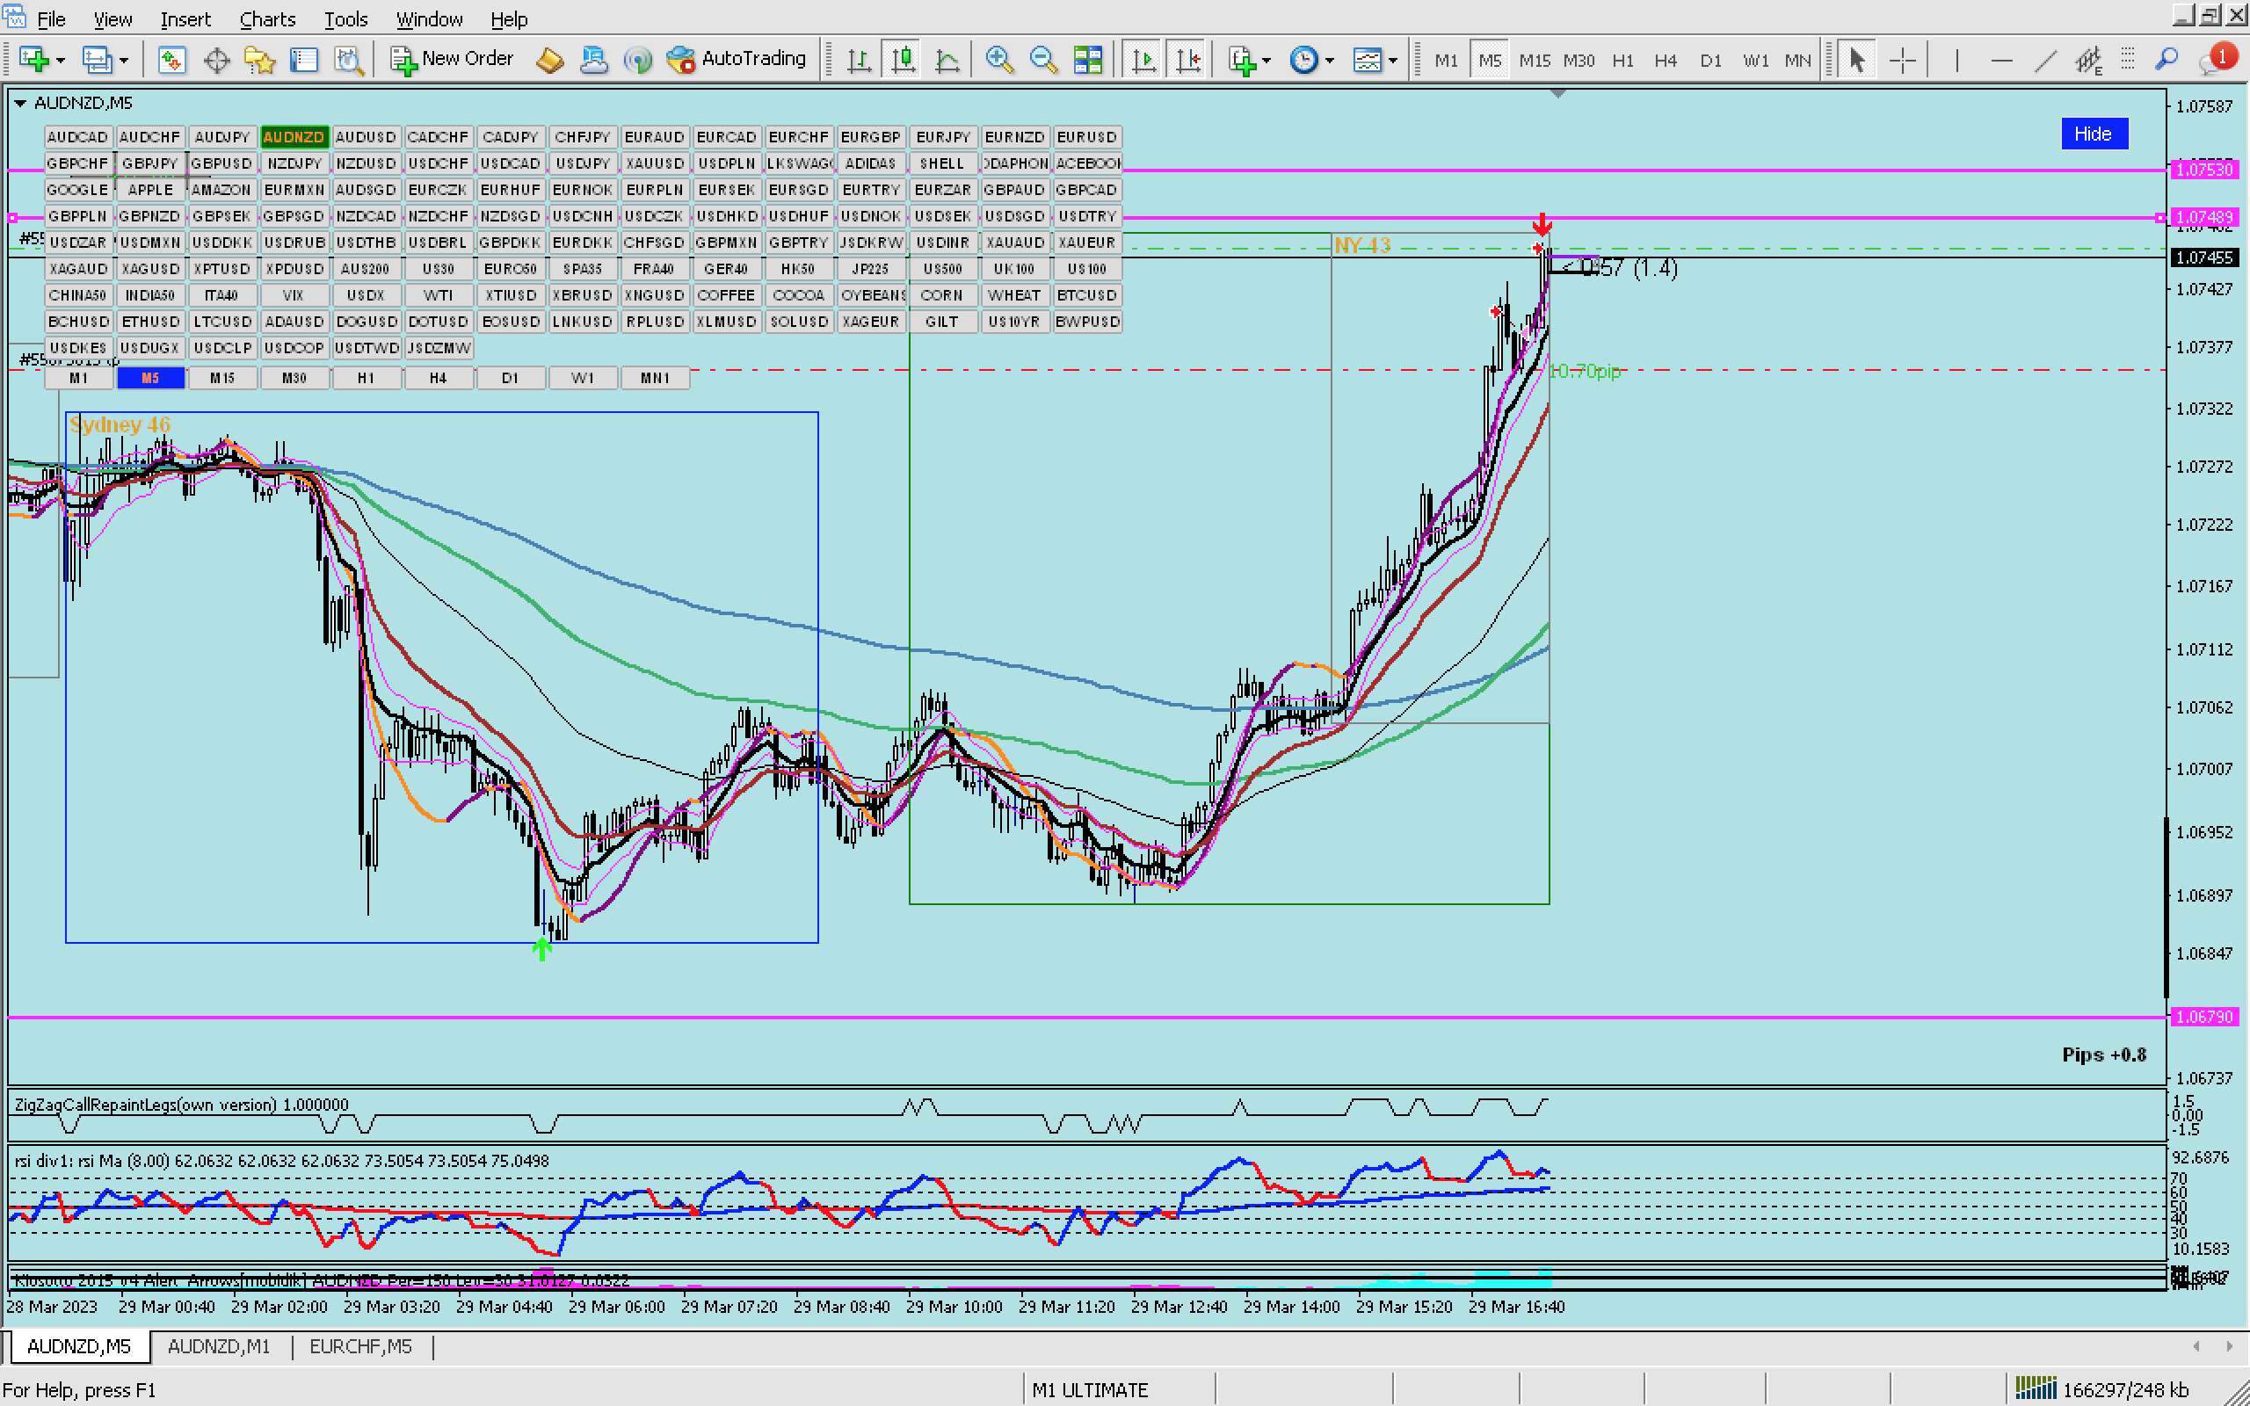The width and height of the screenshot is (2250, 1406).
Task: Select the Crosshair cursor tool
Action: coord(1902,61)
